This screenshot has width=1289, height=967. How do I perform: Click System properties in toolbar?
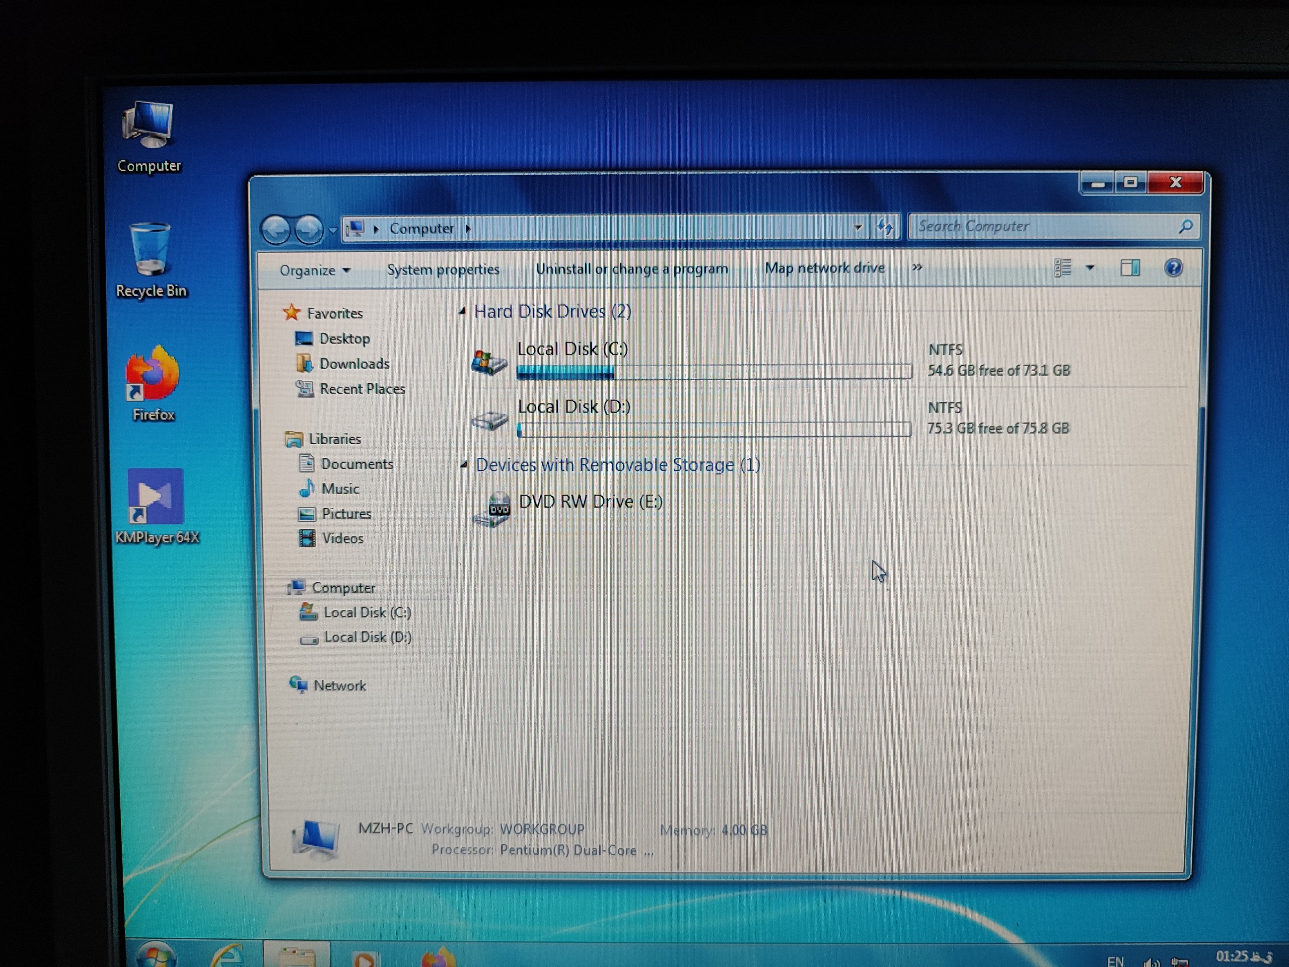pos(443,270)
